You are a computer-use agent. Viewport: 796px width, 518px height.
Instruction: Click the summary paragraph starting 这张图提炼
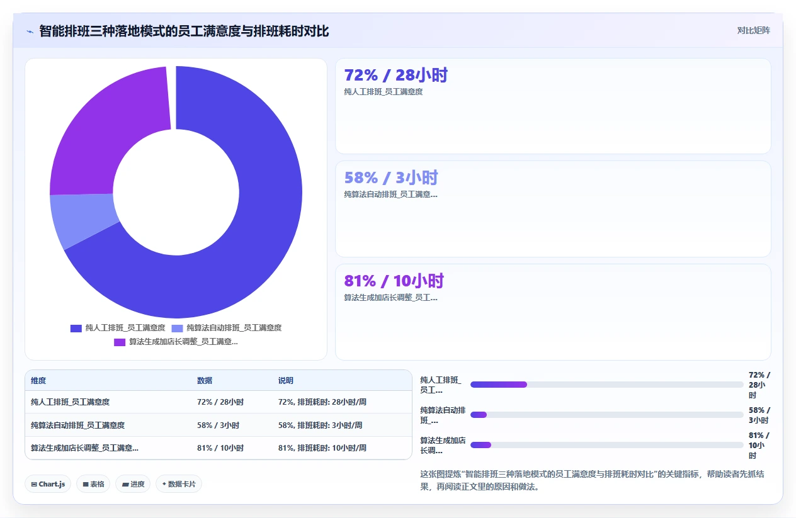[x=592, y=480]
